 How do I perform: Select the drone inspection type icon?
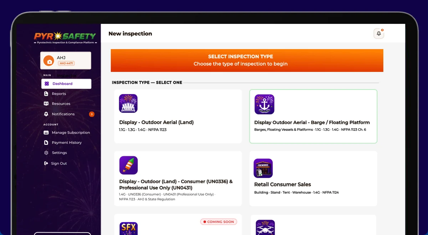(265, 228)
